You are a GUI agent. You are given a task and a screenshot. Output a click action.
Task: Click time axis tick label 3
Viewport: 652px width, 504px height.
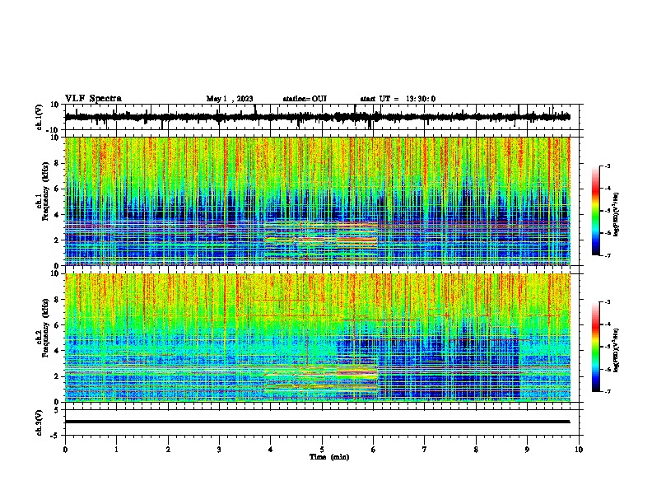(219, 450)
